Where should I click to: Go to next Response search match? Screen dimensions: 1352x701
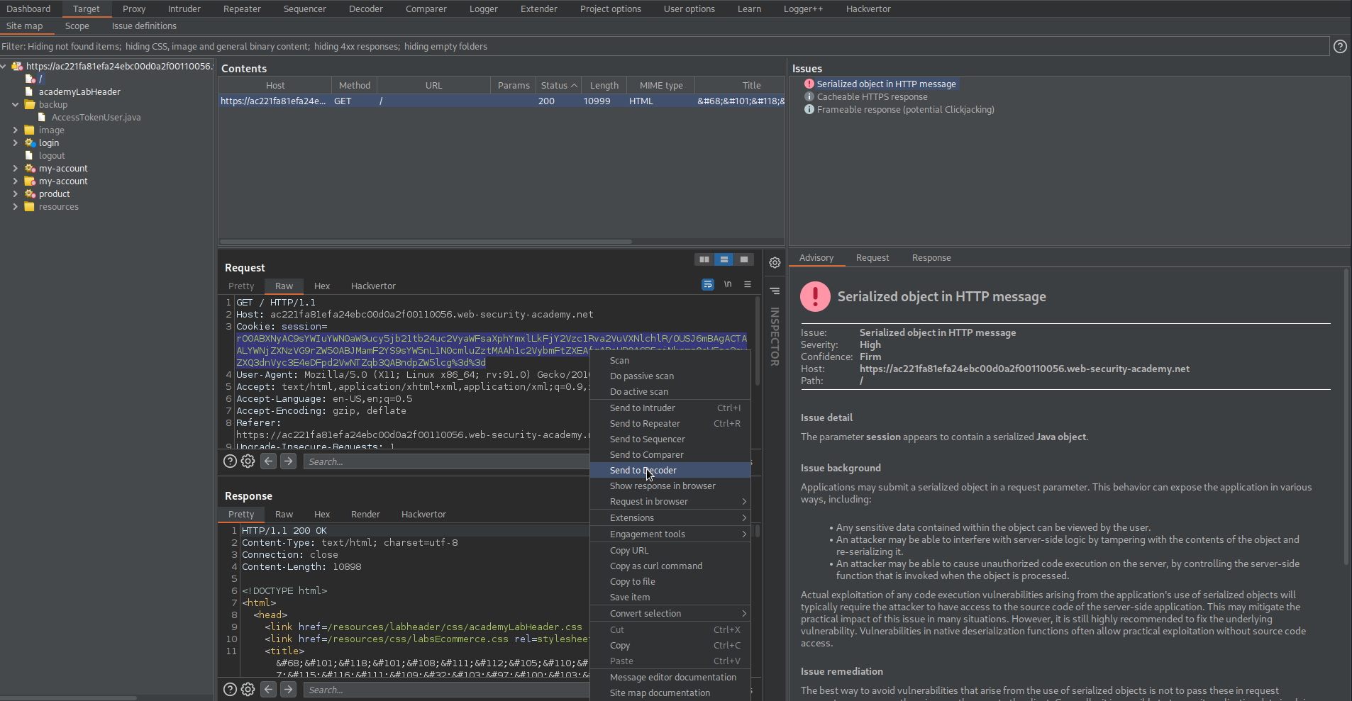coord(288,690)
